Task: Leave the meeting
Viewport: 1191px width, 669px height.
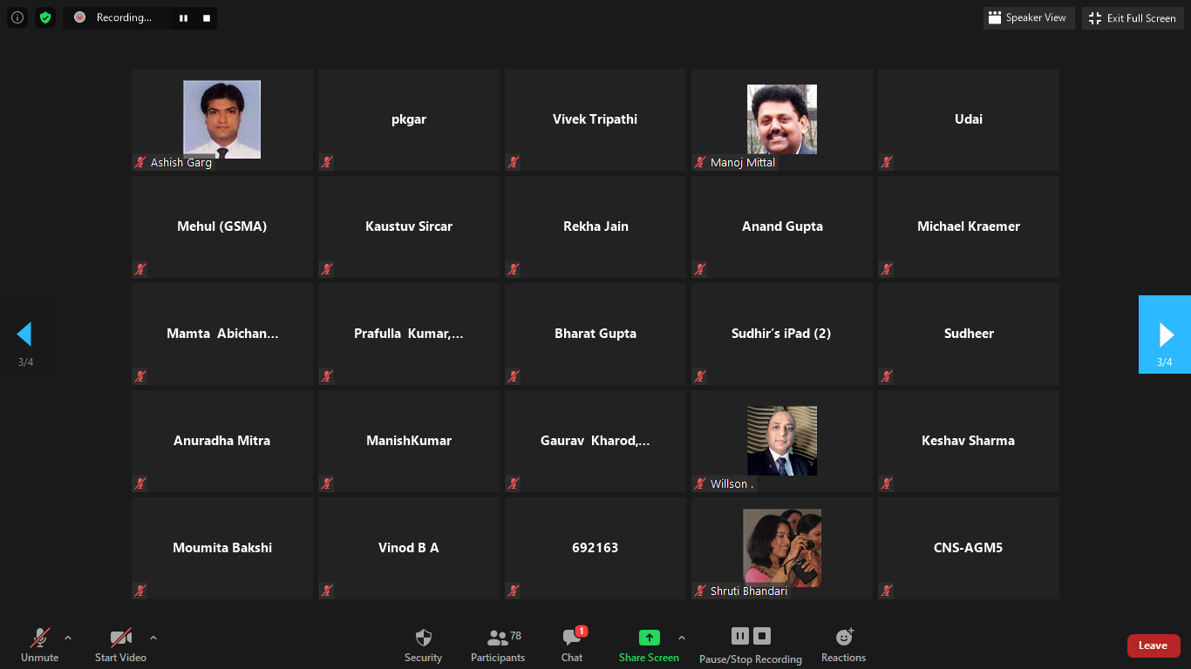Action: [1153, 645]
